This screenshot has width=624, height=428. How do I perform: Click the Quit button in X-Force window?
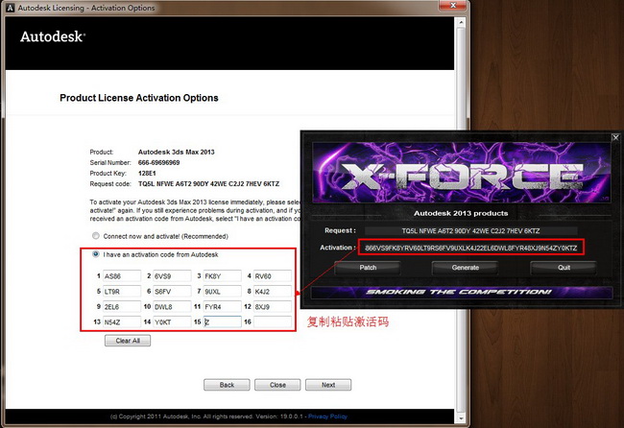[x=564, y=268]
